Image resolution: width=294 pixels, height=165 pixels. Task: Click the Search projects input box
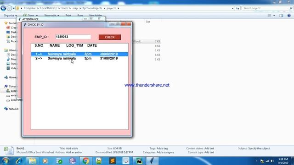coord(266,8)
